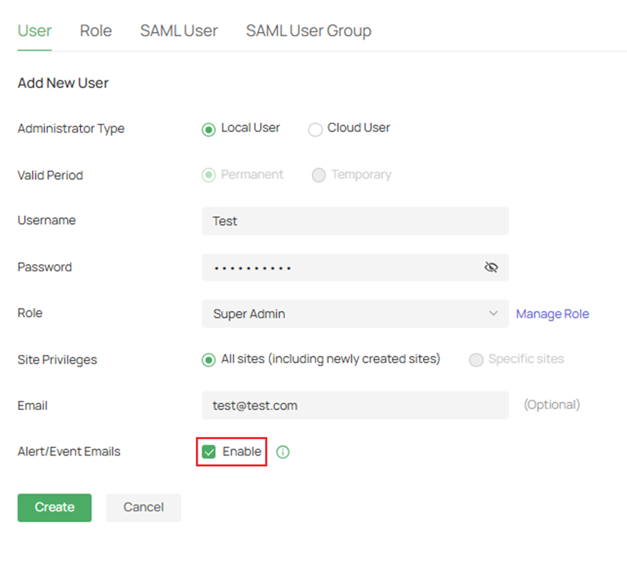Switch to the User tab

(x=35, y=31)
